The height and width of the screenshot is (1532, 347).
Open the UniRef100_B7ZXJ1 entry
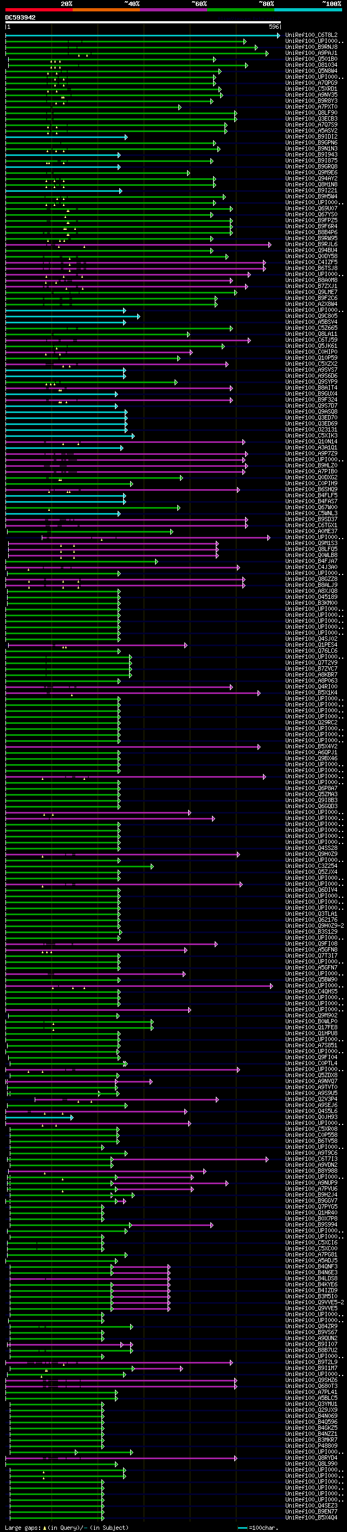click(311, 286)
